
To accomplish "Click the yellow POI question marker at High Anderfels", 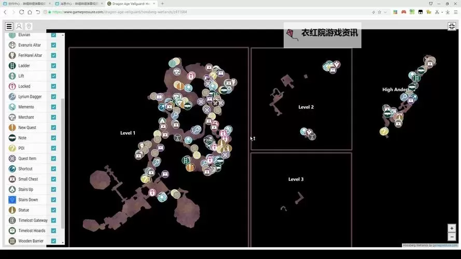I will tap(384, 131).
